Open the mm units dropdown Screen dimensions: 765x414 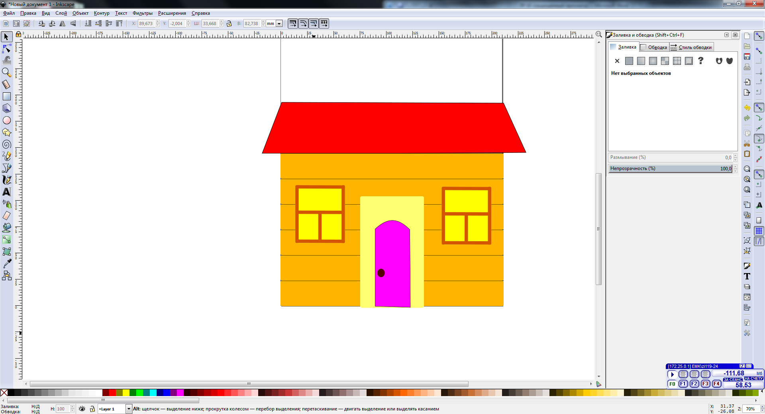(x=279, y=23)
